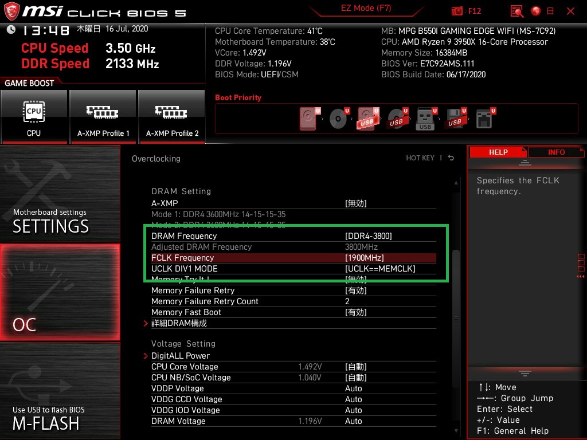
Task: Enable A-XMP Profile 2
Action: click(x=172, y=116)
